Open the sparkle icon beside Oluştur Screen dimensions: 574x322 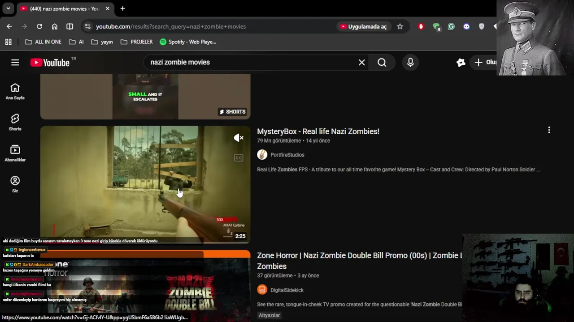[461, 63]
